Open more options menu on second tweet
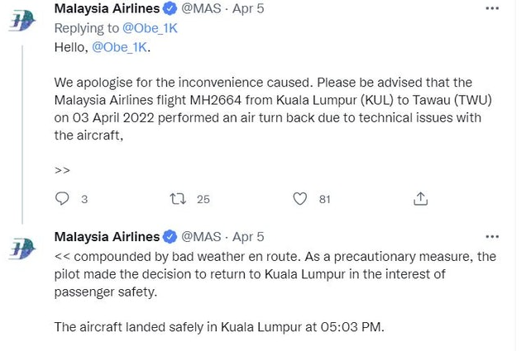The image size is (526, 351). (492, 237)
